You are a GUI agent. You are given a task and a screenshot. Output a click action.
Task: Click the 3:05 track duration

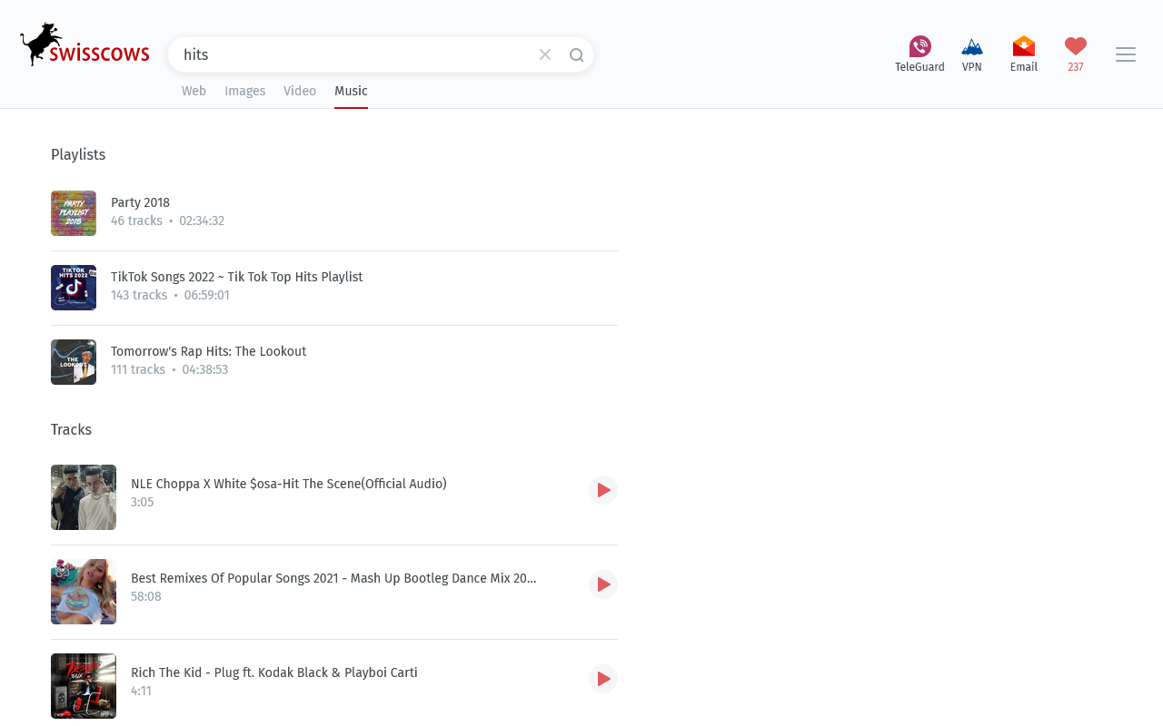[142, 503]
